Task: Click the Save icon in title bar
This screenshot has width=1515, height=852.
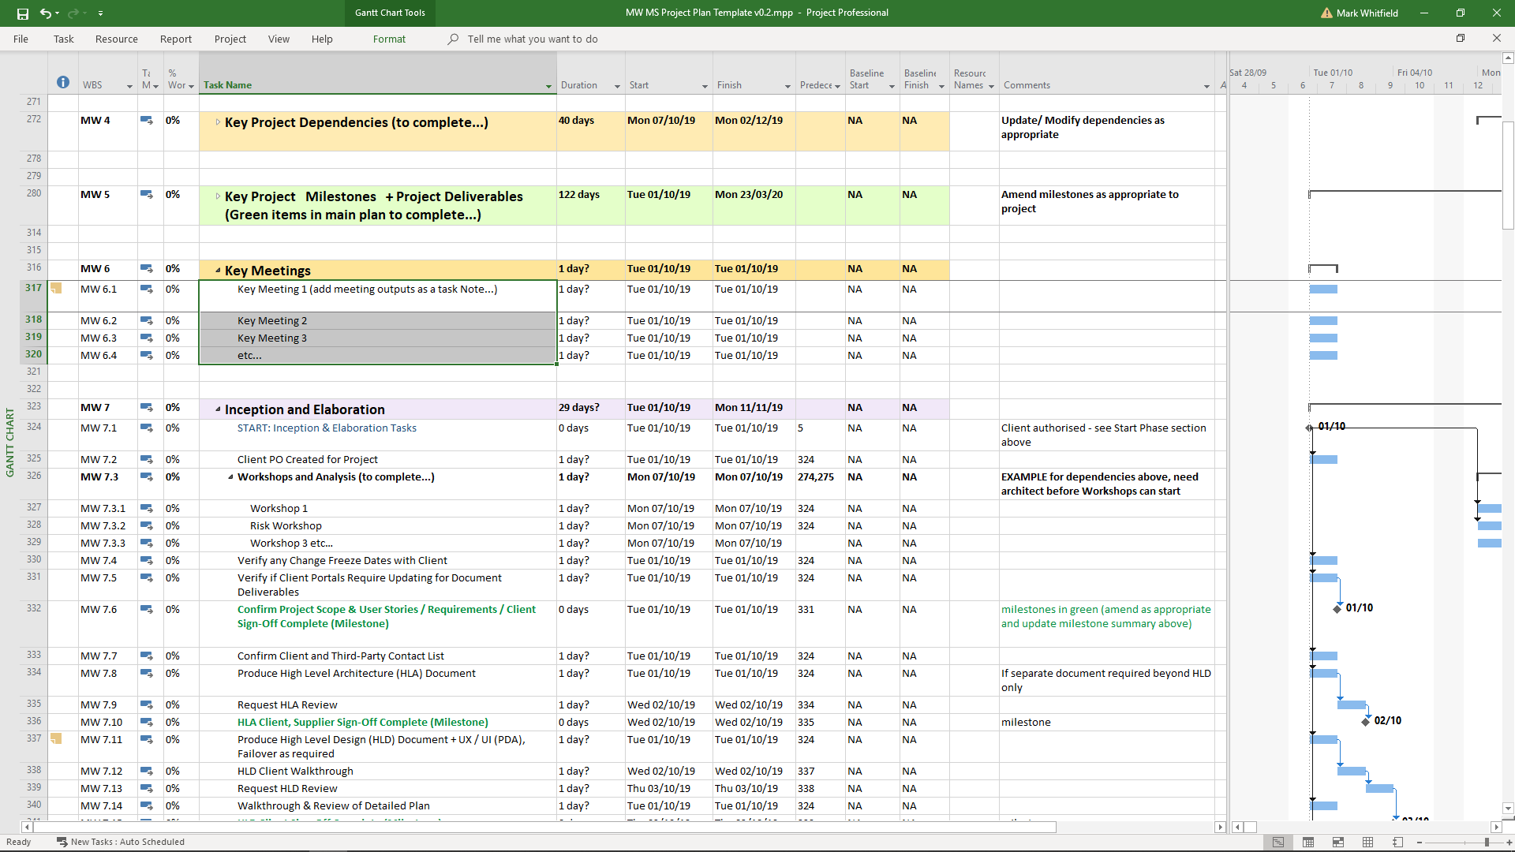Action: pos(22,13)
